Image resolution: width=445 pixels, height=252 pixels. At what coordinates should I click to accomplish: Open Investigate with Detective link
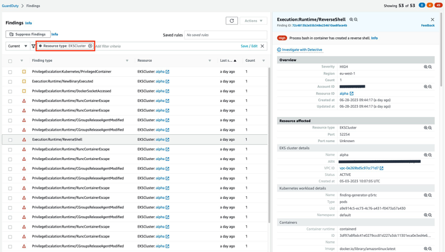[302, 50]
